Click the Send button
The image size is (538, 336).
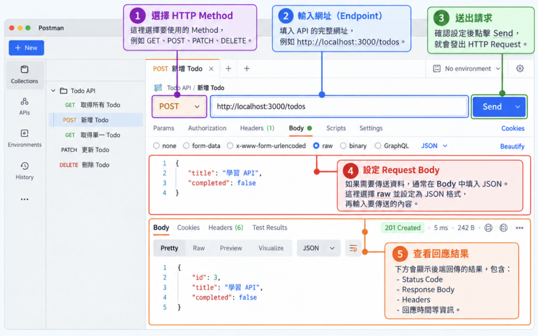(492, 107)
